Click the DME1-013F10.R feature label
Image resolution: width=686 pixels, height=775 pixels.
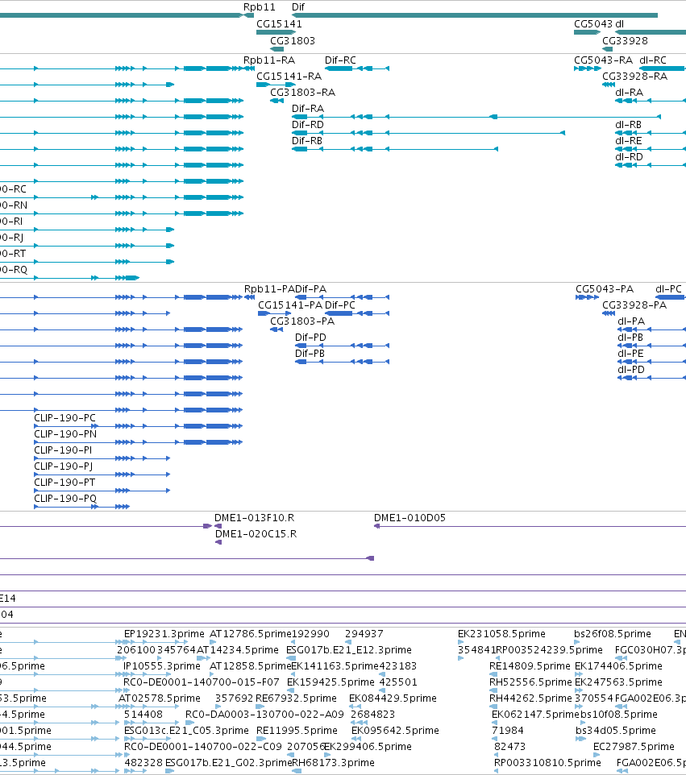254,517
